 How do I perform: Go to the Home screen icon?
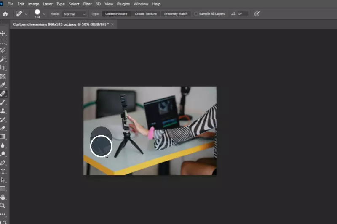pos(5,14)
